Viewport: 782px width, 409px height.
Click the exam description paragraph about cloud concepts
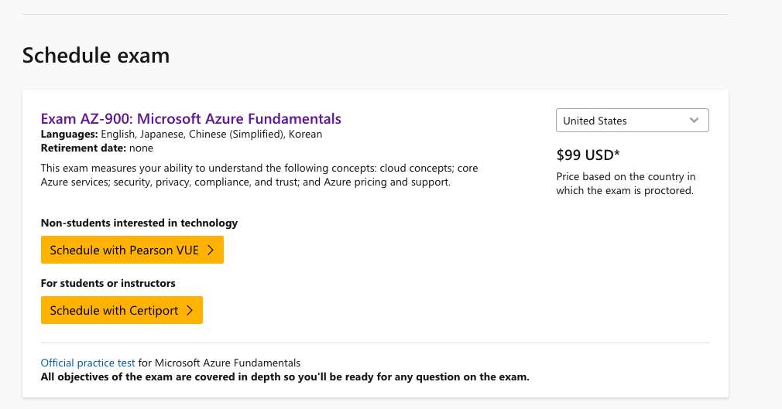[259, 175]
